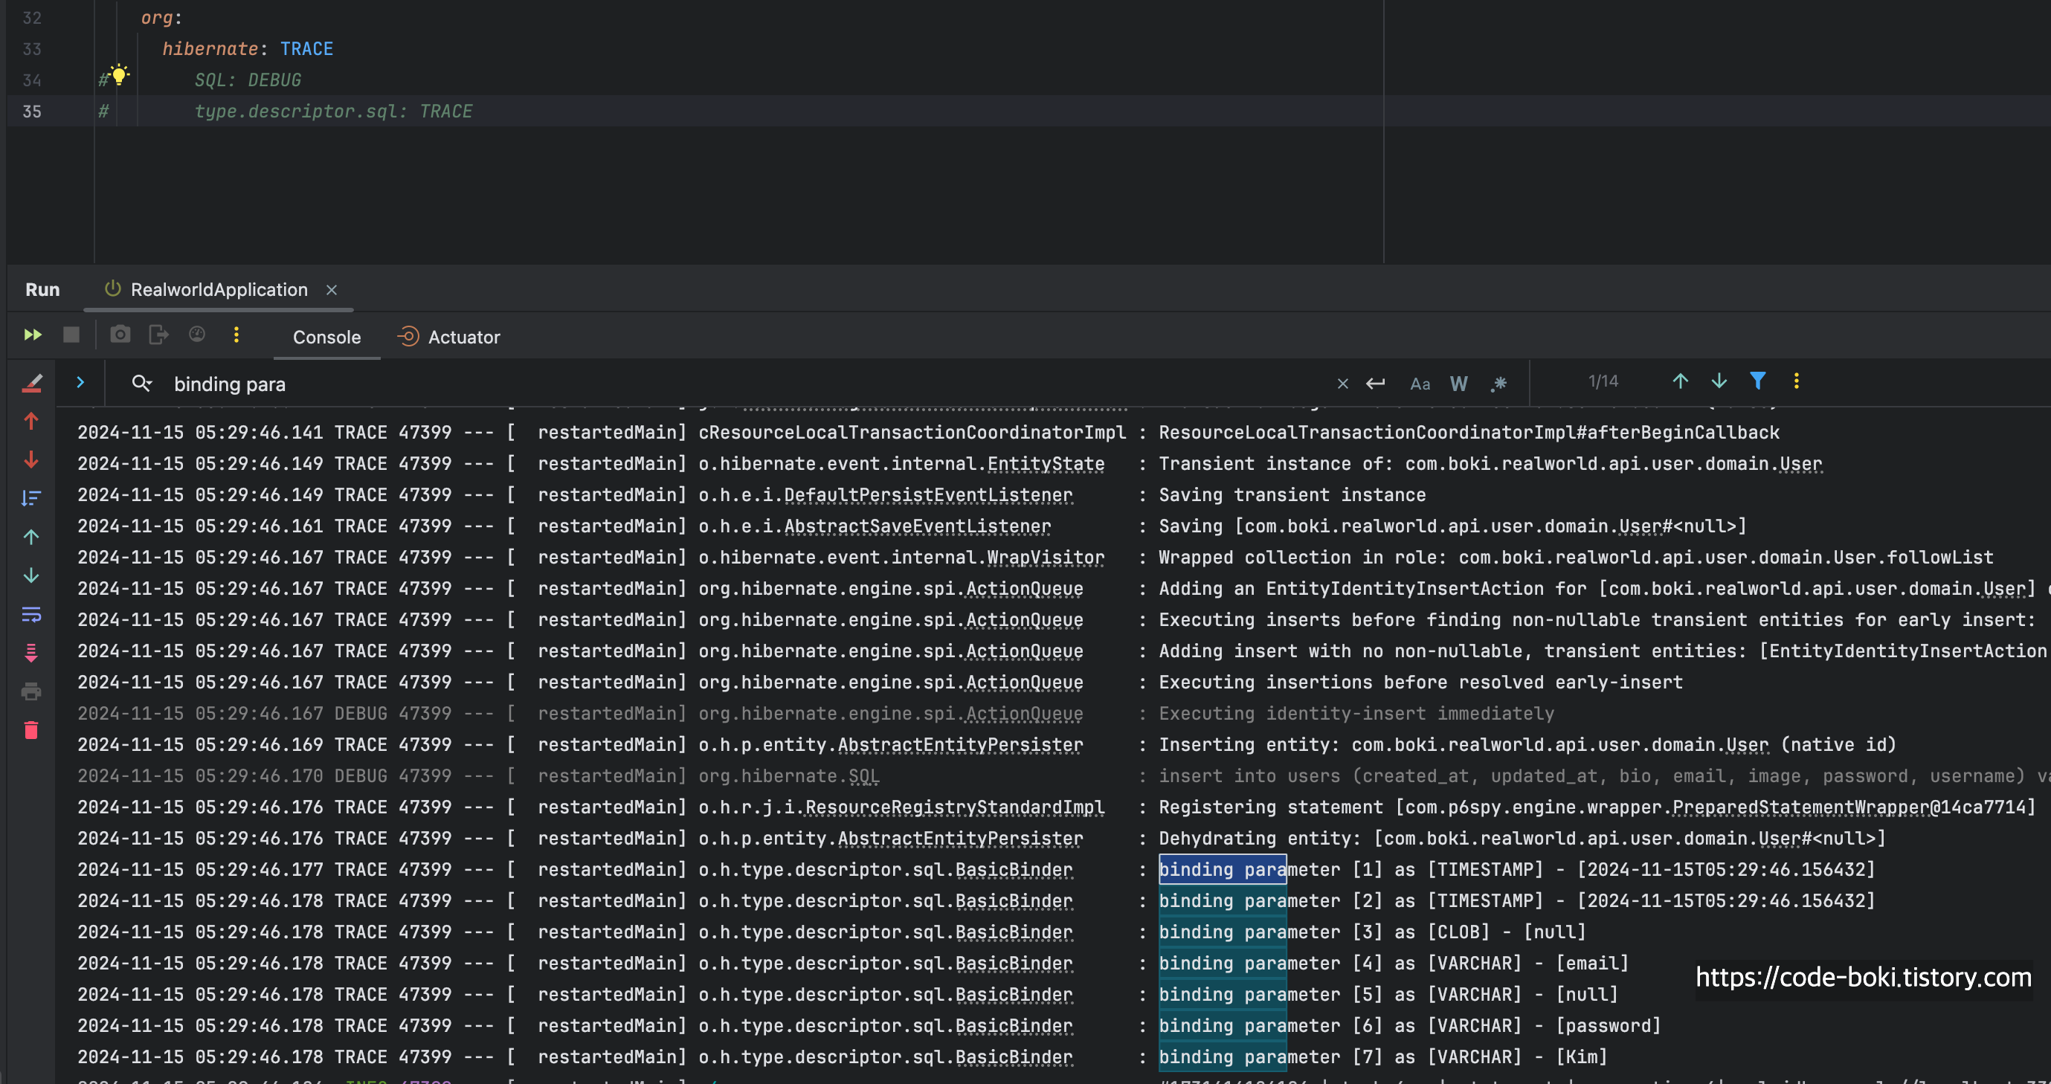The image size is (2051, 1084).
Task: Stop the running application
Action: pos(71,335)
